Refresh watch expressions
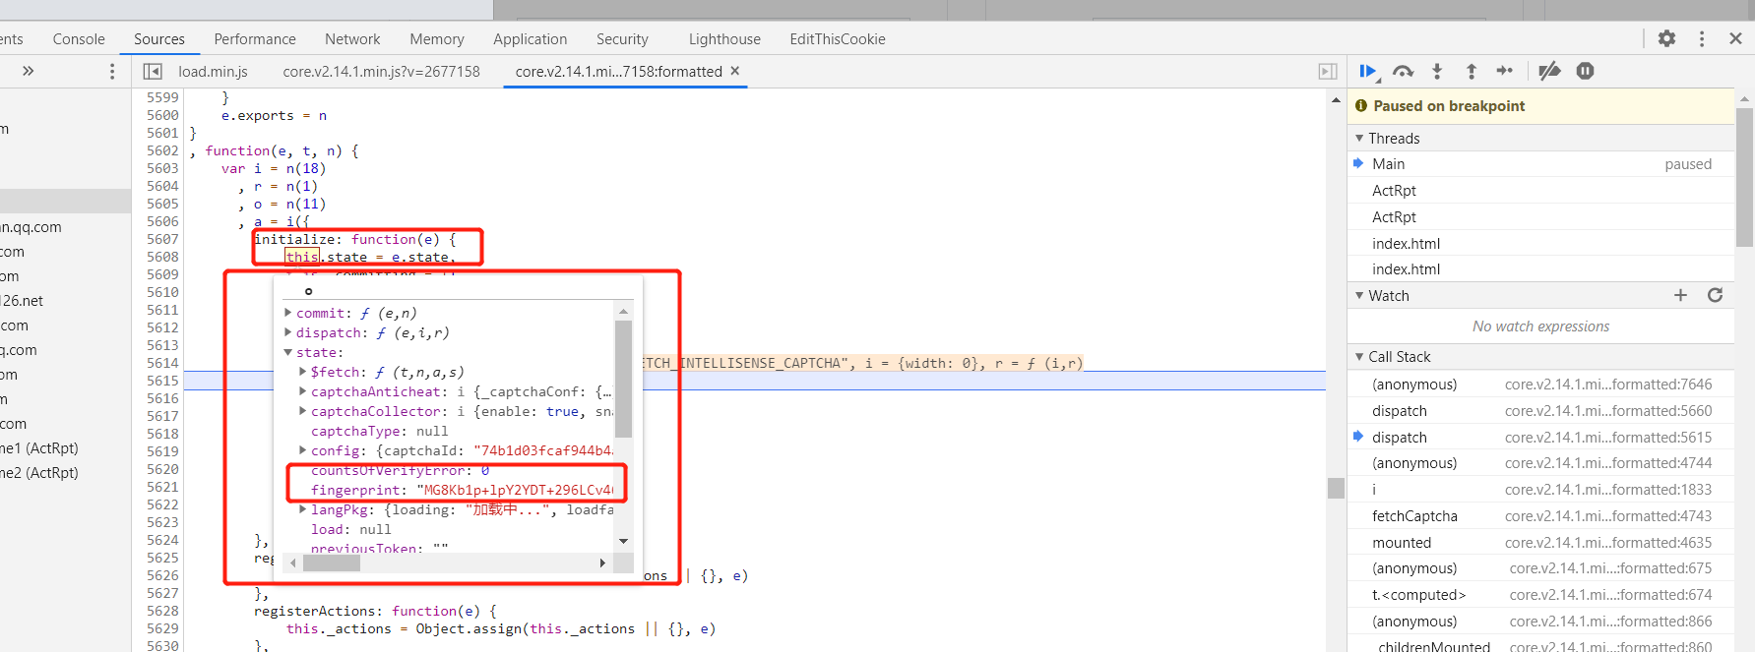 1715,295
